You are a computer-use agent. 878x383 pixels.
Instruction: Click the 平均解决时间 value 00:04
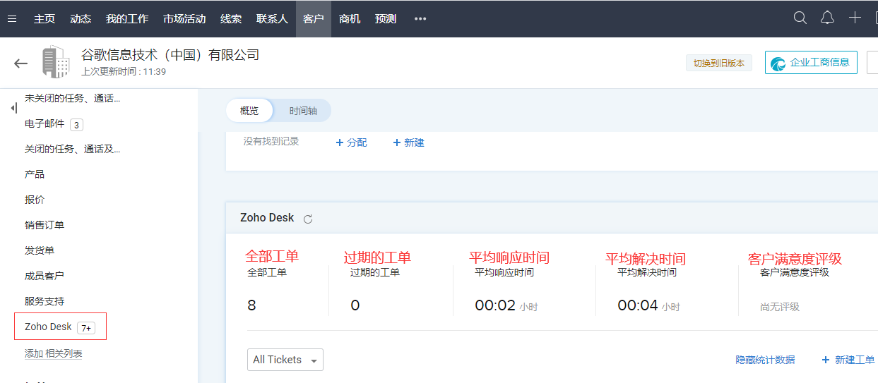(x=638, y=305)
